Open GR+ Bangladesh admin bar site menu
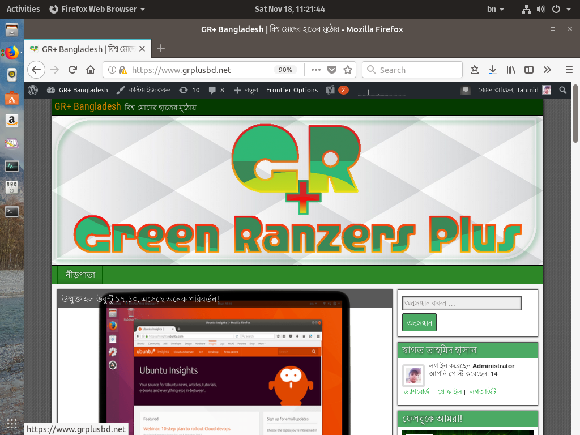 coord(77,90)
